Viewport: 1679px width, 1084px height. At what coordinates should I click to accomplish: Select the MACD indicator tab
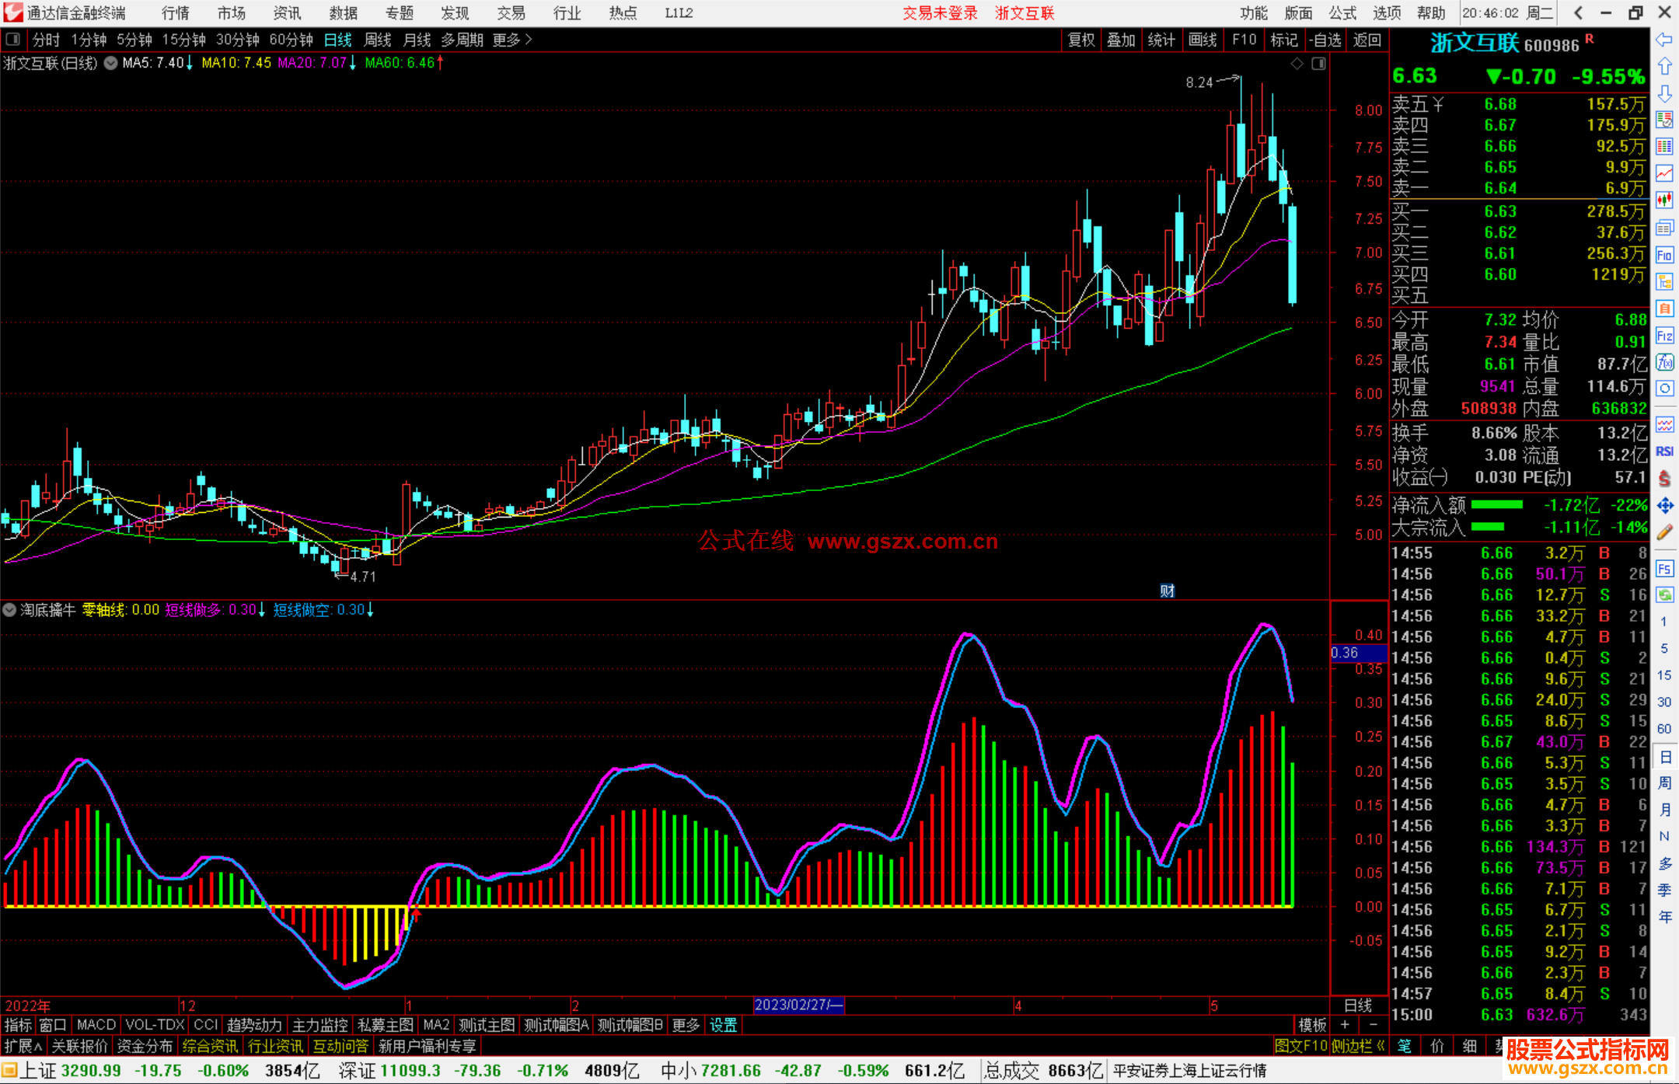click(96, 1025)
